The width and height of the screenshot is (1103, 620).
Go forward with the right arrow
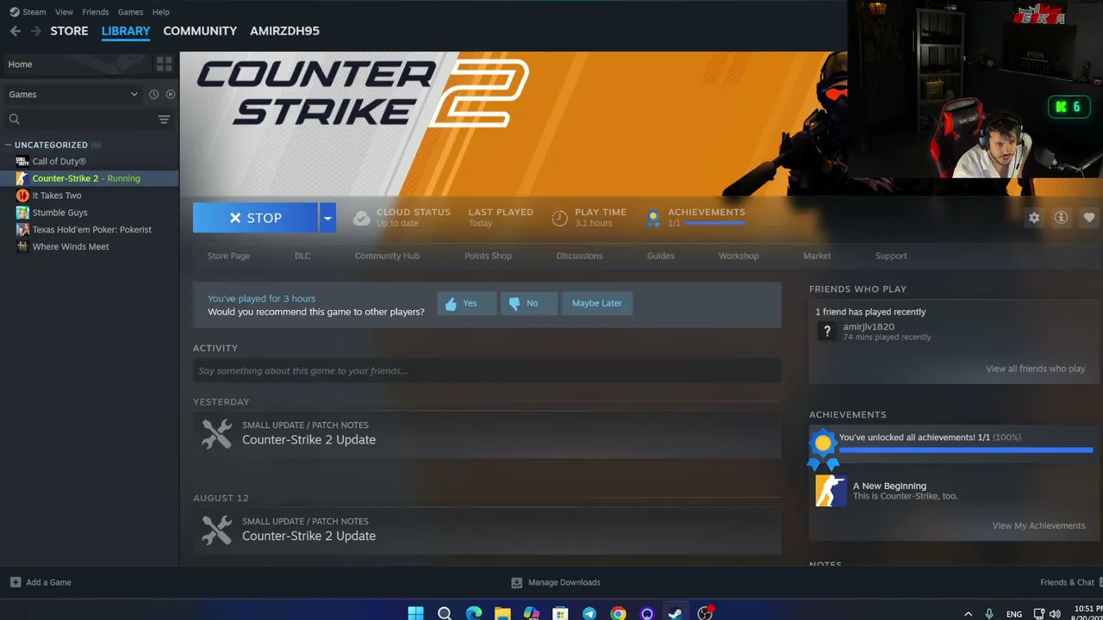(36, 31)
